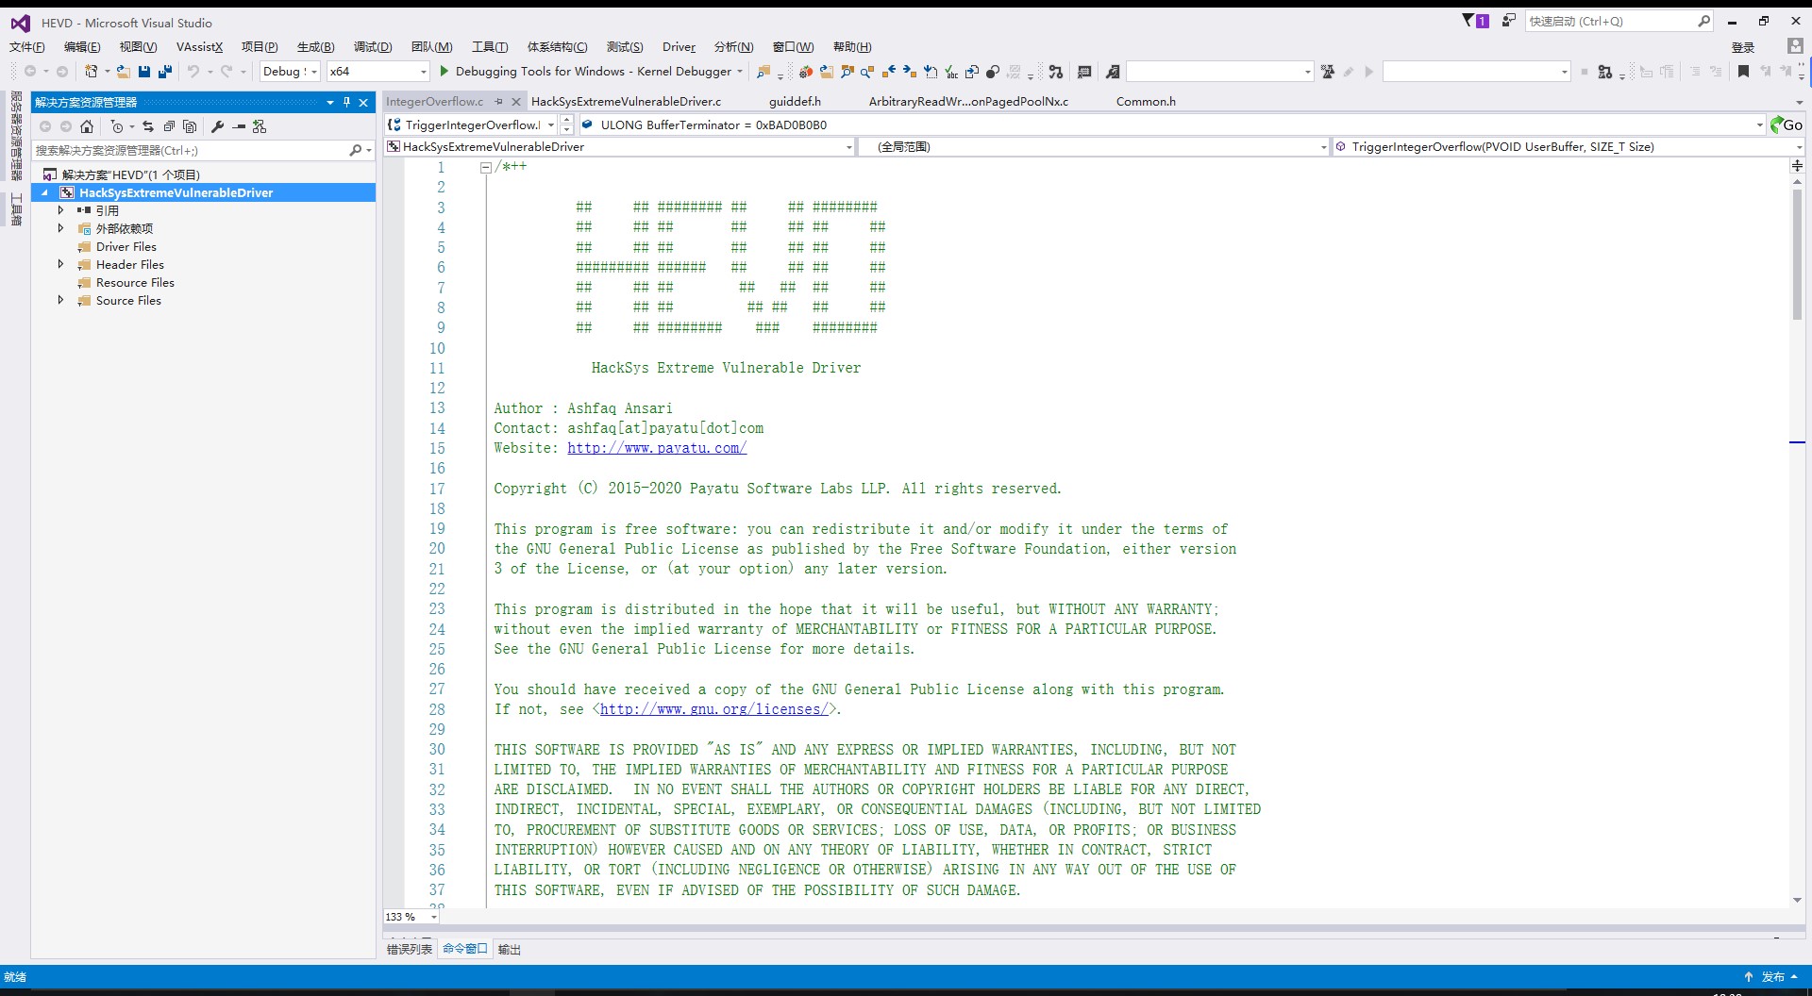
Task: Click the class diagram icon in Solution Explorer
Action: pyautogui.click(x=260, y=126)
